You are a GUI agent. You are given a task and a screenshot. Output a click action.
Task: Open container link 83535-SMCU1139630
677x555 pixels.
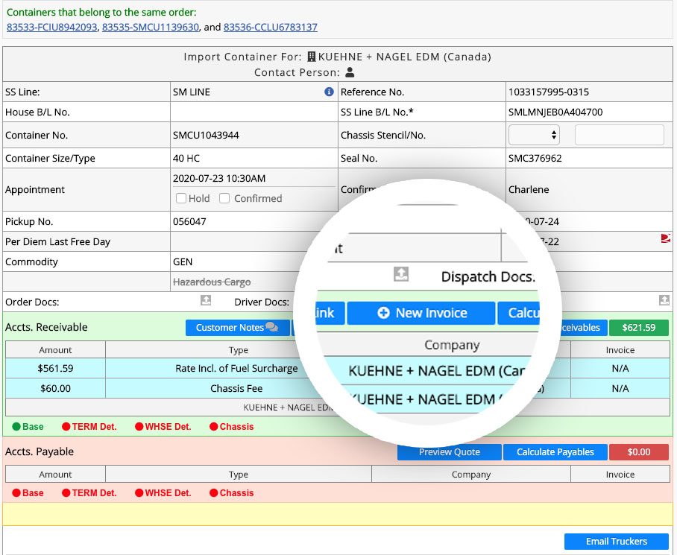coord(151,27)
